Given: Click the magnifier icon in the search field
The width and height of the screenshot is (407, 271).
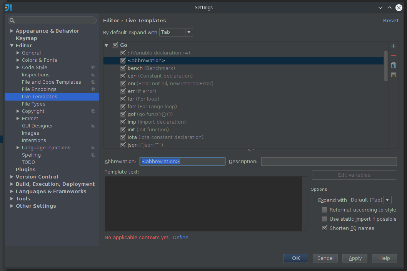Looking at the screenshot, I should click(12, 20).
